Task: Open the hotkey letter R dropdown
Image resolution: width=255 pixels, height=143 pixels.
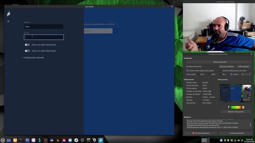Action: click(246, 74)
